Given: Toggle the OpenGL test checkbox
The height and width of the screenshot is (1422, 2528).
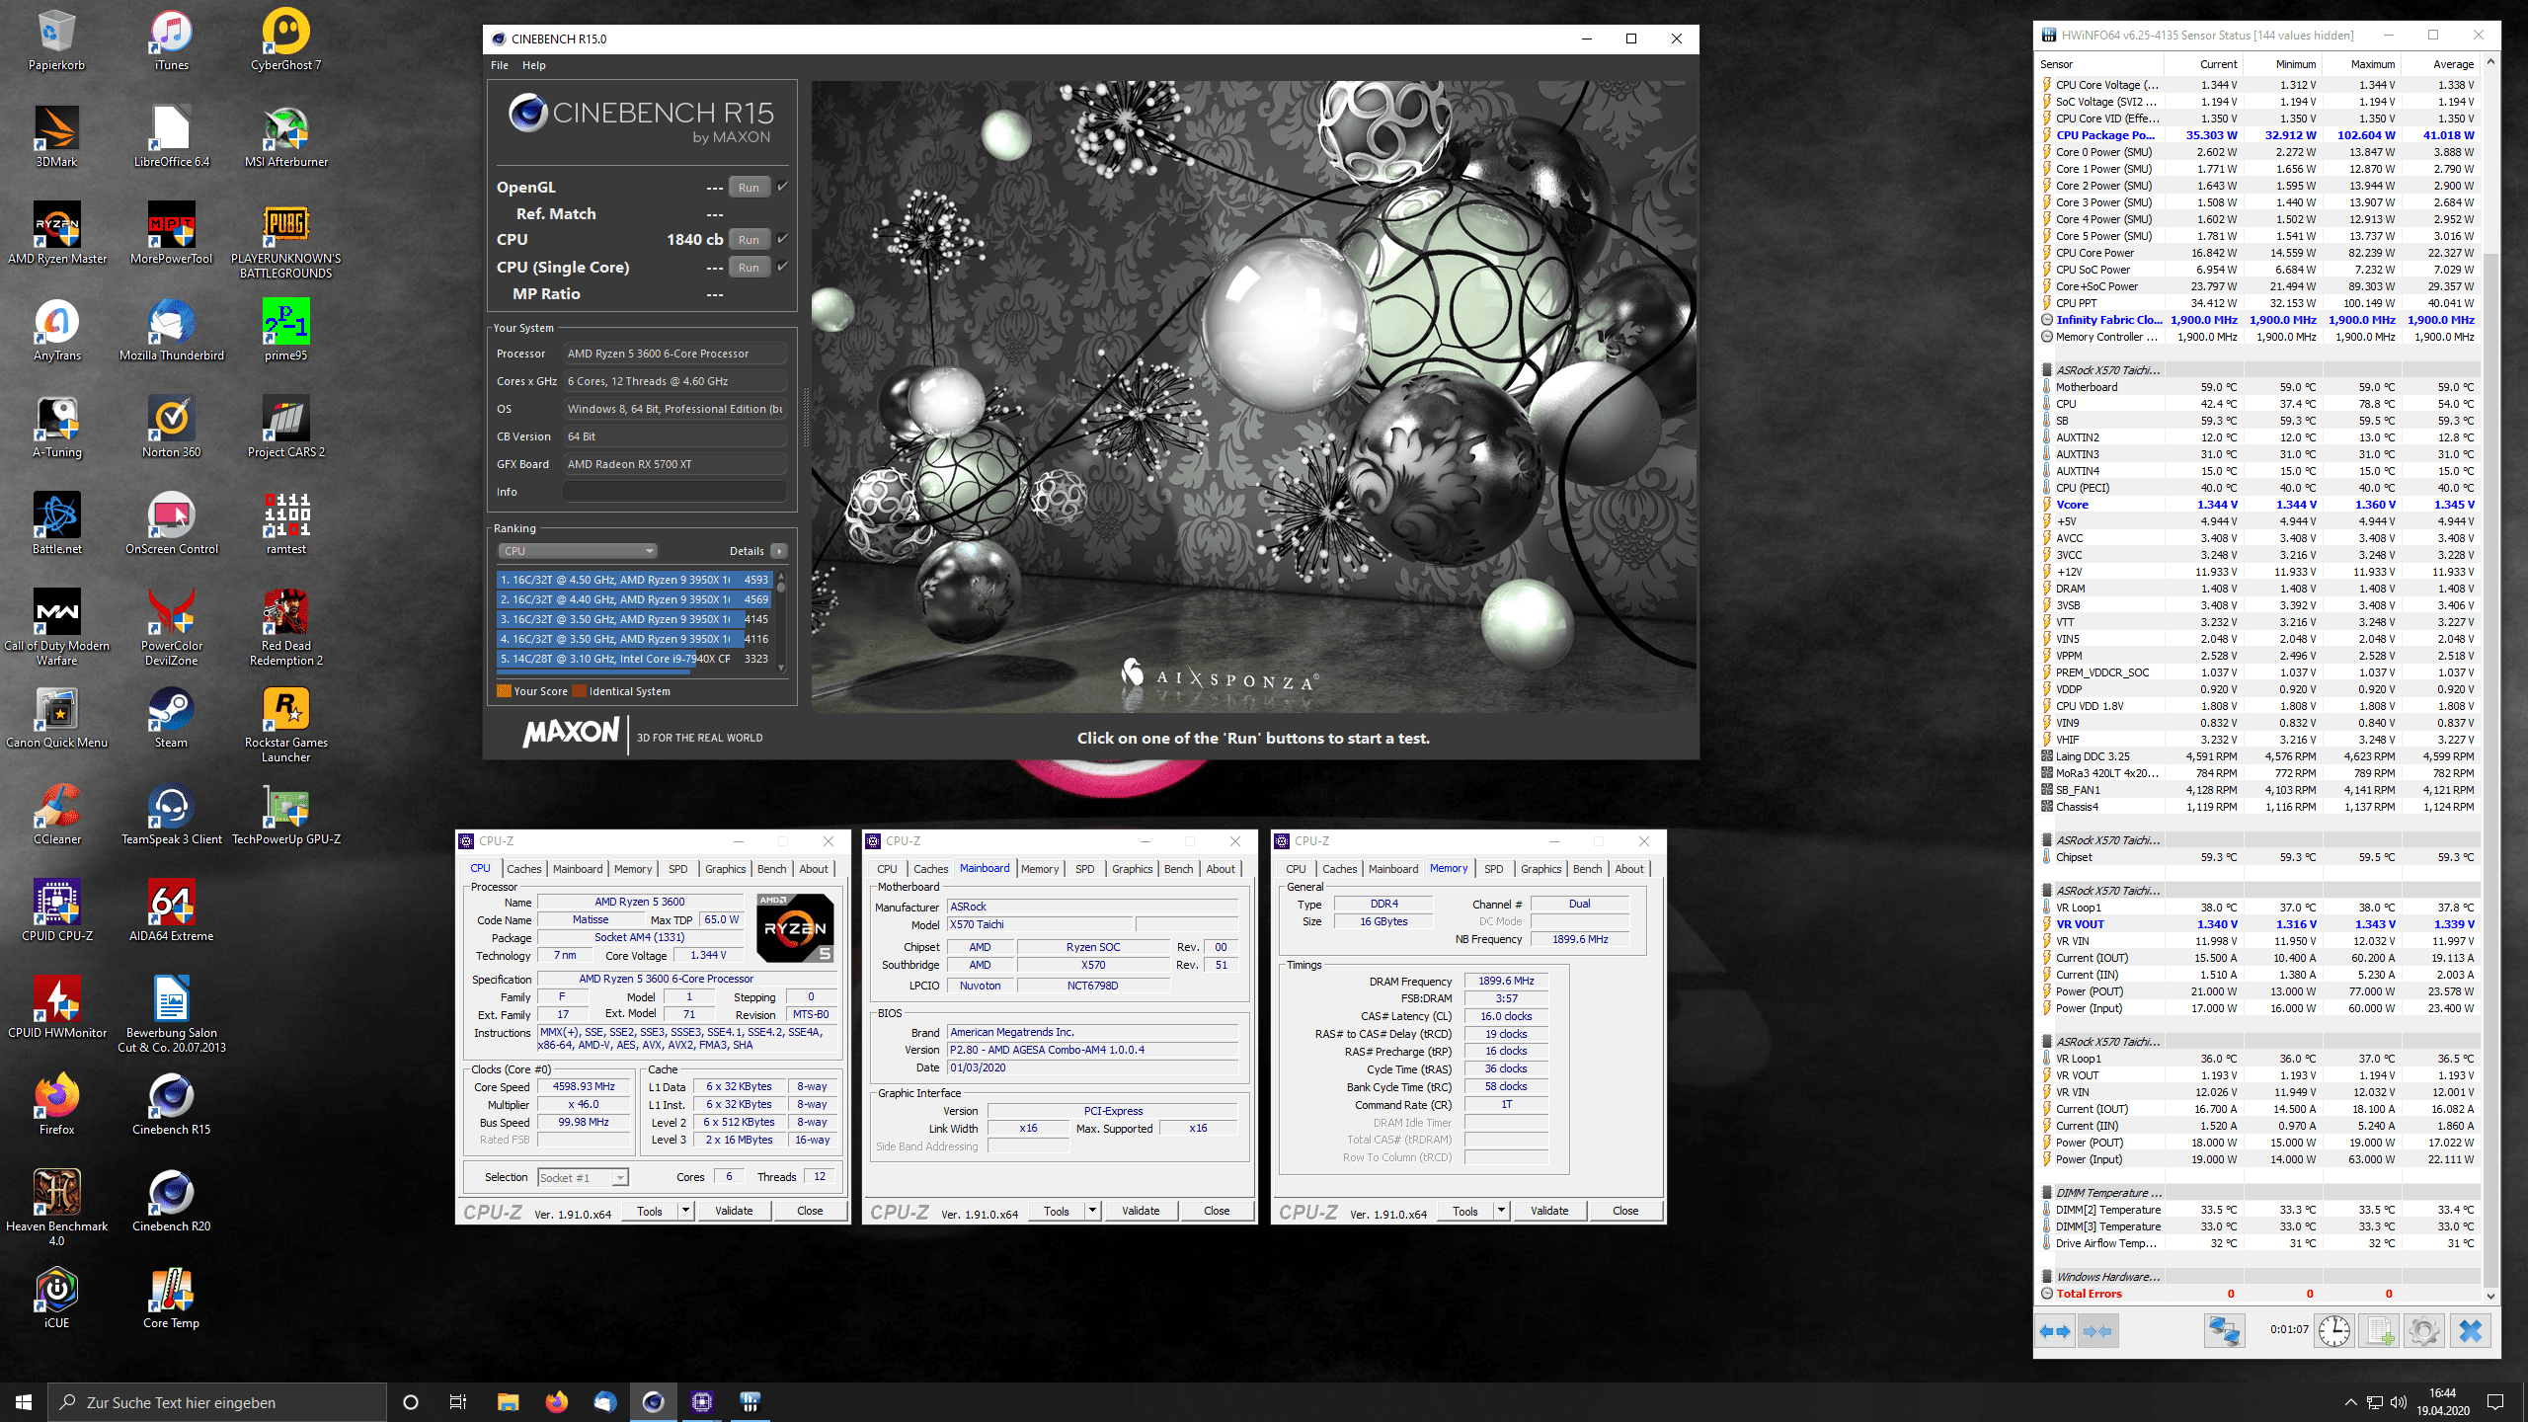Looking at the screenshot, I should click(x=782, y=186).
